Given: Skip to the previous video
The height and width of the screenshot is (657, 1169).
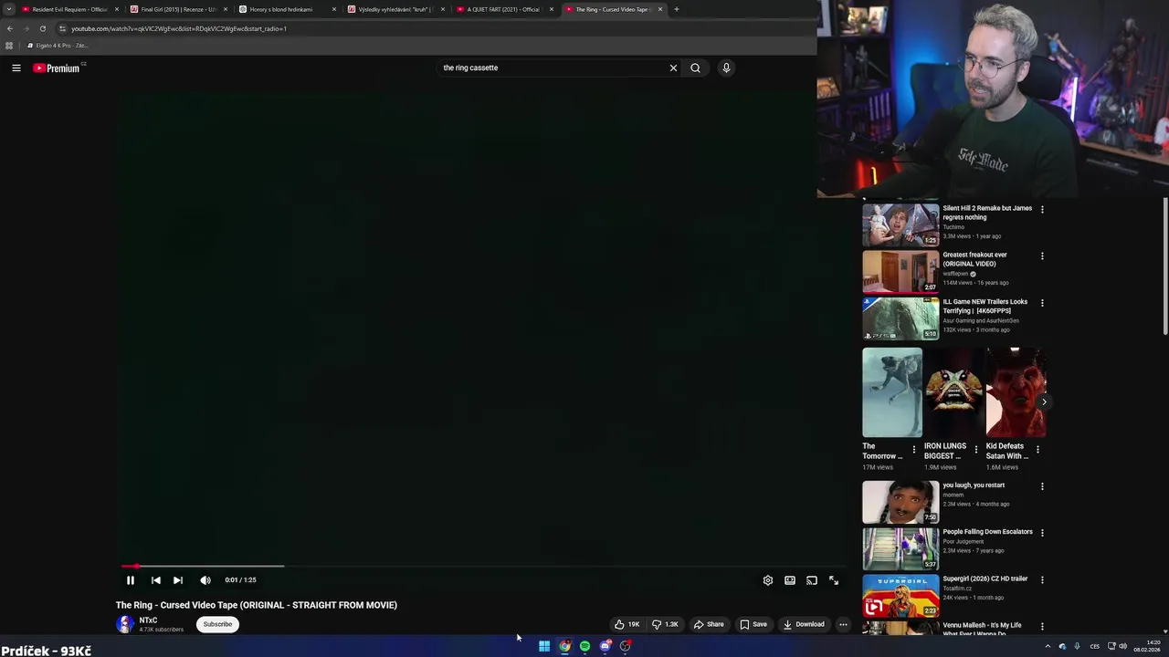Looking at the screenshot, I should 155,580.
